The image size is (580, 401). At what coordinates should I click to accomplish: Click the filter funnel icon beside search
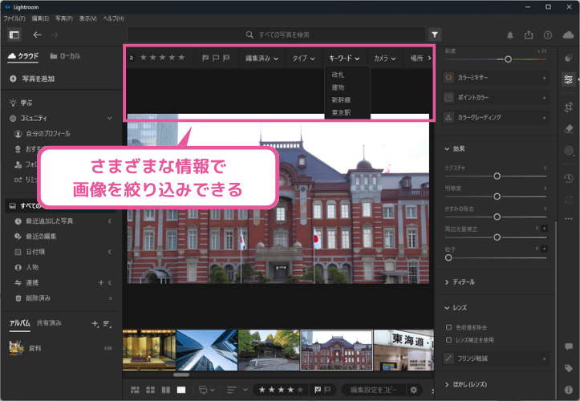tap(434, 35)
